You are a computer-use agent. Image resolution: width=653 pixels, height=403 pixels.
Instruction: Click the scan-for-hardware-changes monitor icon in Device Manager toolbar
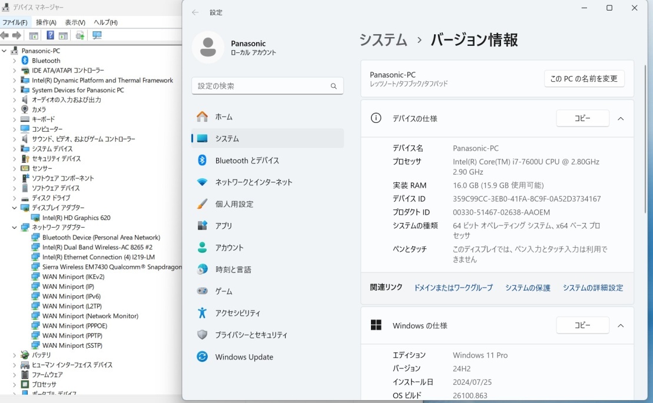97,35
